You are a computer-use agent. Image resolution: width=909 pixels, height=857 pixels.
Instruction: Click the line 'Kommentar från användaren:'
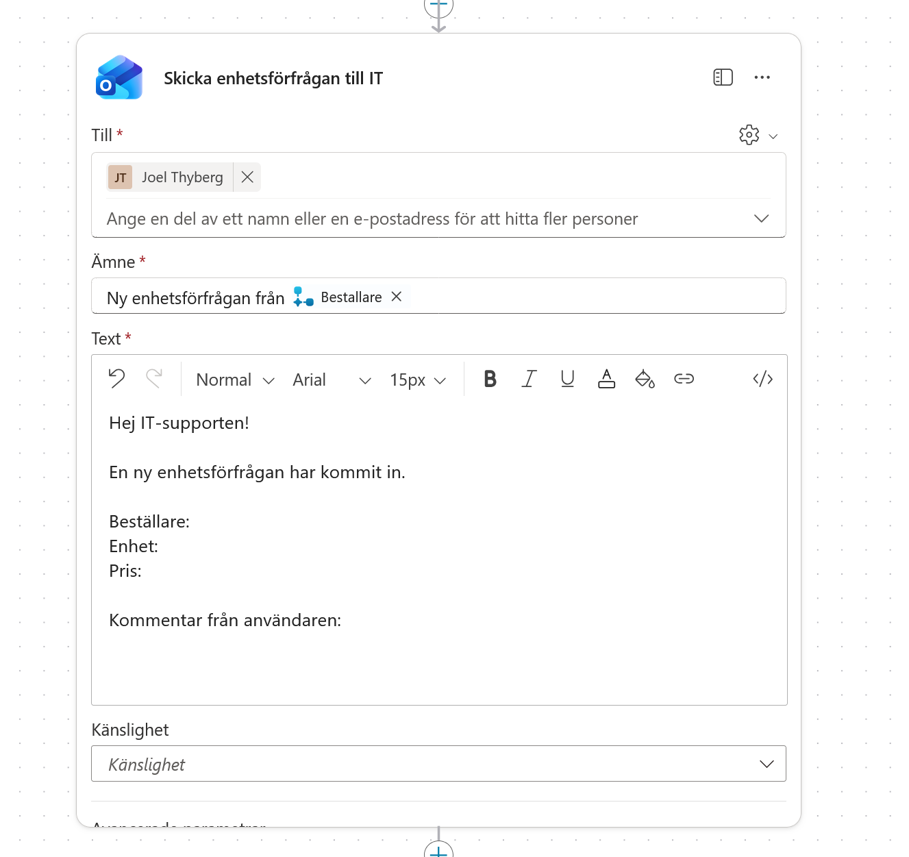tap(225, 620)
